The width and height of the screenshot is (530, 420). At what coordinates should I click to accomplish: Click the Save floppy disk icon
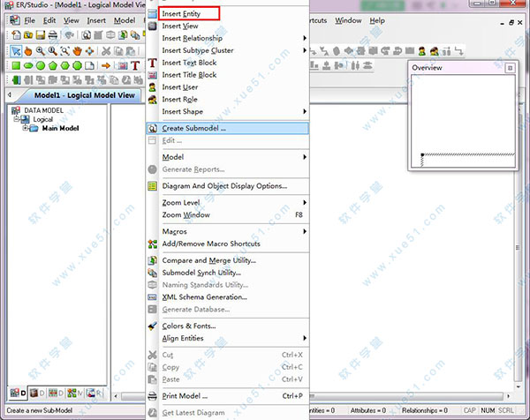[41, 35]
